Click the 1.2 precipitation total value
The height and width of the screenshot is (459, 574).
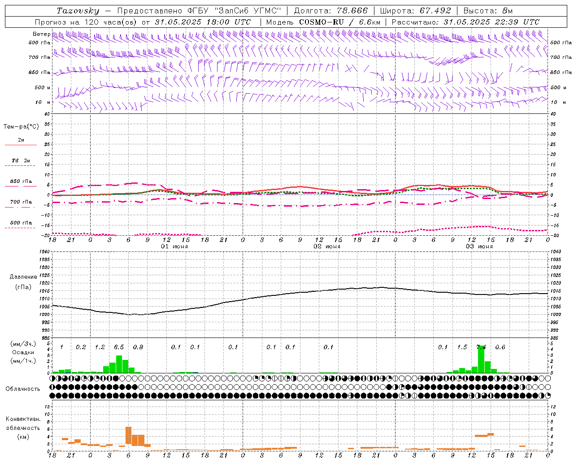coord(100,347)
